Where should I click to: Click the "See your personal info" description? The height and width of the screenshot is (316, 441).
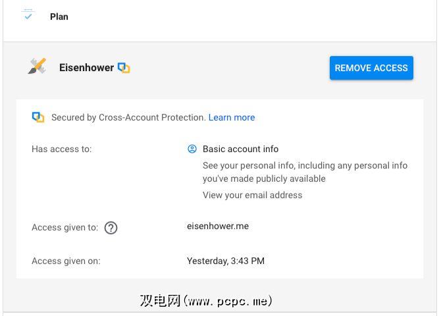pos(305,172)
